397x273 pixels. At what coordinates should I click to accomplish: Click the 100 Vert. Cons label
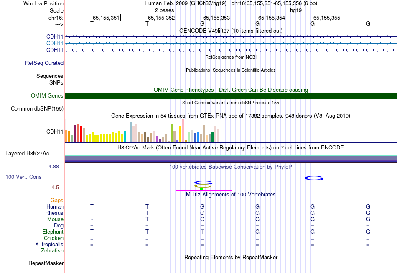click(23, 177)
